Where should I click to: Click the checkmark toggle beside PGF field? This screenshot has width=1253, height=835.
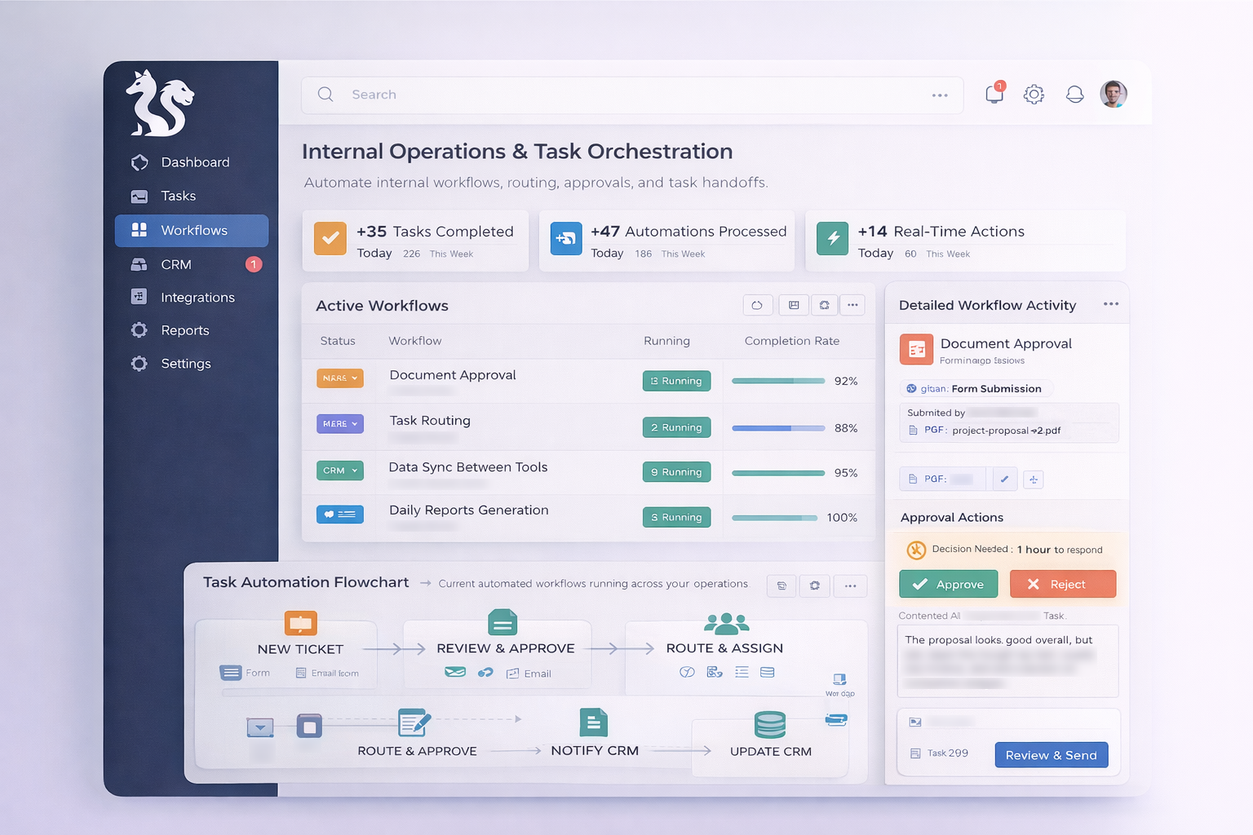coord(1004,479)
